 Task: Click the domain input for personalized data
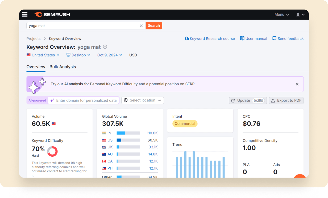click(86, 100)
